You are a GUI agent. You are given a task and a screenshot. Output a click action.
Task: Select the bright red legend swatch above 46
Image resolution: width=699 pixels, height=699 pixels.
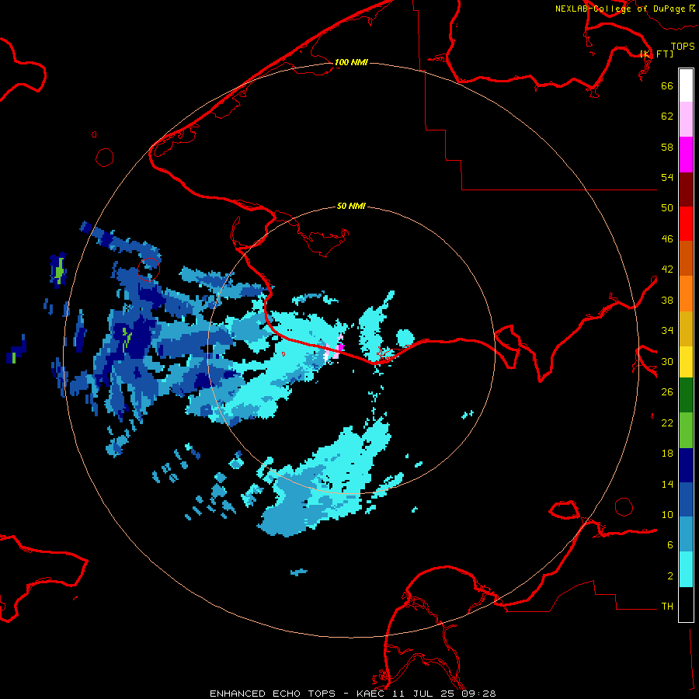(686, 224)
